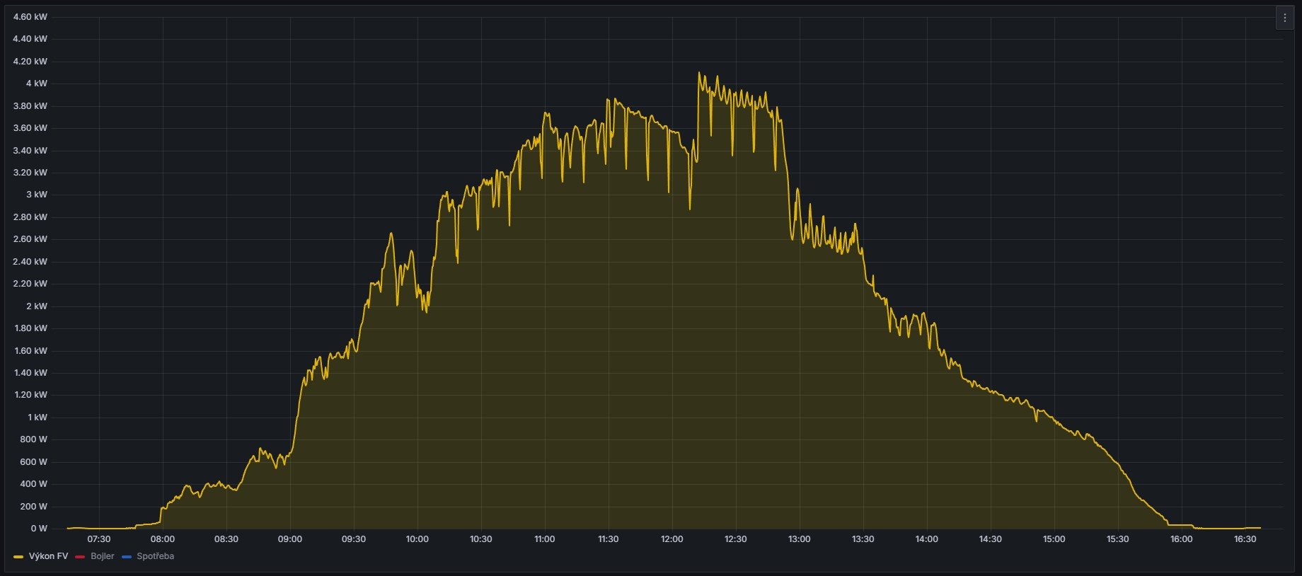Show the Bojler series via legend label
The width and height of the screenshot is (1302, 576).
point(102,556)
